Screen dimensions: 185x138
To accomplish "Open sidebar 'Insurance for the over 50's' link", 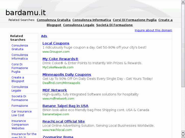I will point(24,135).
